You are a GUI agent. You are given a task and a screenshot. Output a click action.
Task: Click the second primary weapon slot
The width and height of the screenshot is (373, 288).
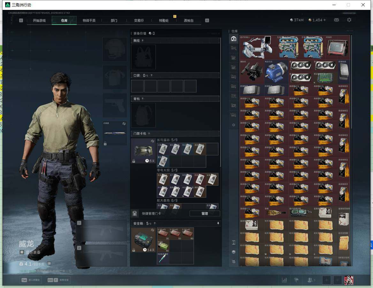(102, 255)
